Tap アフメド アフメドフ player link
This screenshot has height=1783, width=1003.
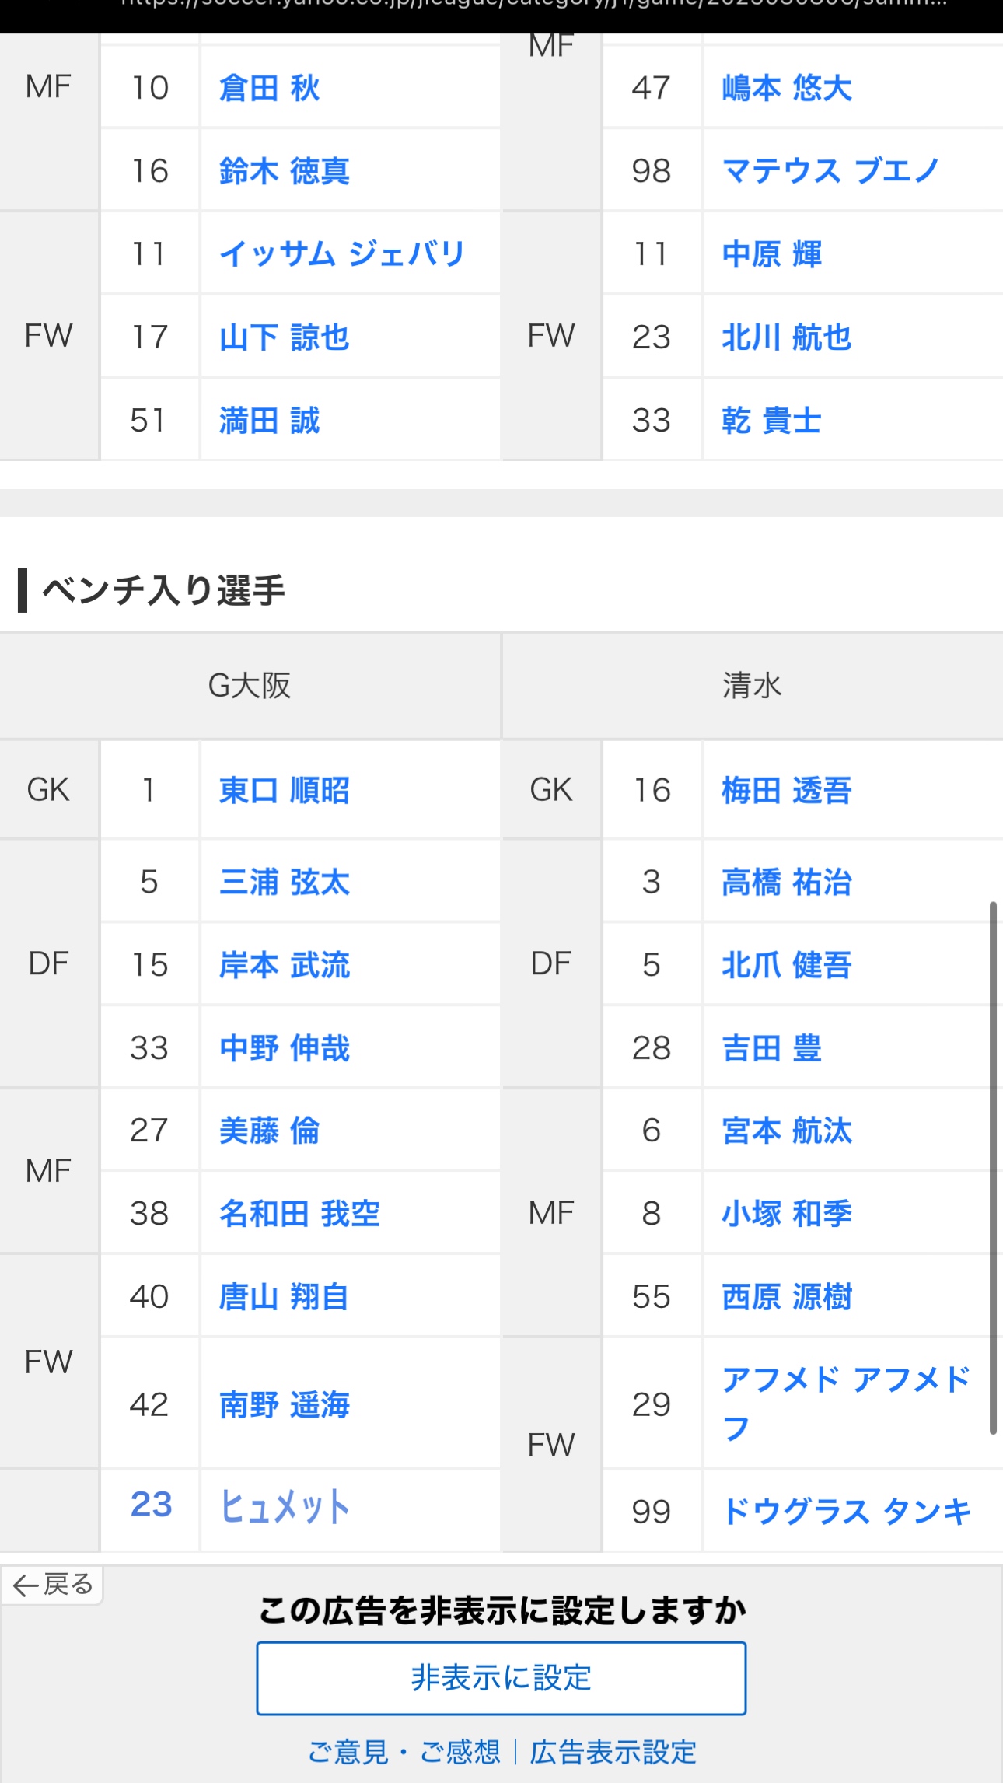tap(846, 1403)
